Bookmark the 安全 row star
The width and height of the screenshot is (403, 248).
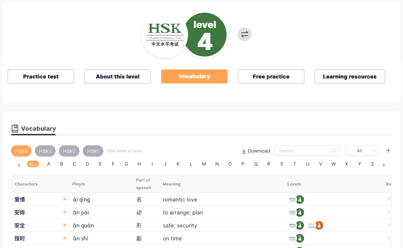click(389, 225)
